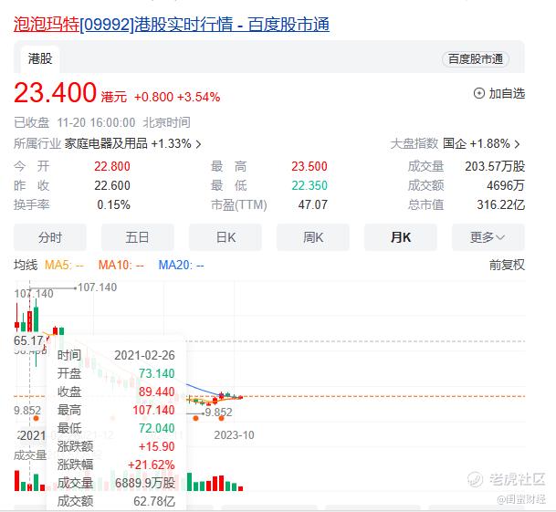Screen dimensions: 556x512
Task: Click the 收盘 89.440 tooltip value
Action: point(157,392)
